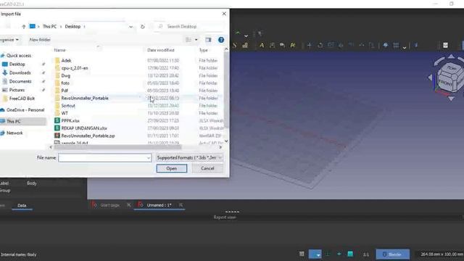The width and height of the screenshot is (464, 261).
Task: Select Network in the navigation pane
Action: 14,133
